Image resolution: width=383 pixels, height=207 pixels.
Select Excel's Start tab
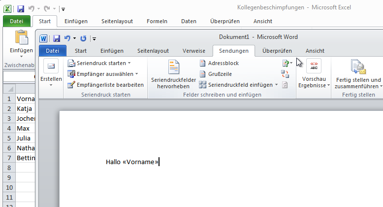pos(45,21)
